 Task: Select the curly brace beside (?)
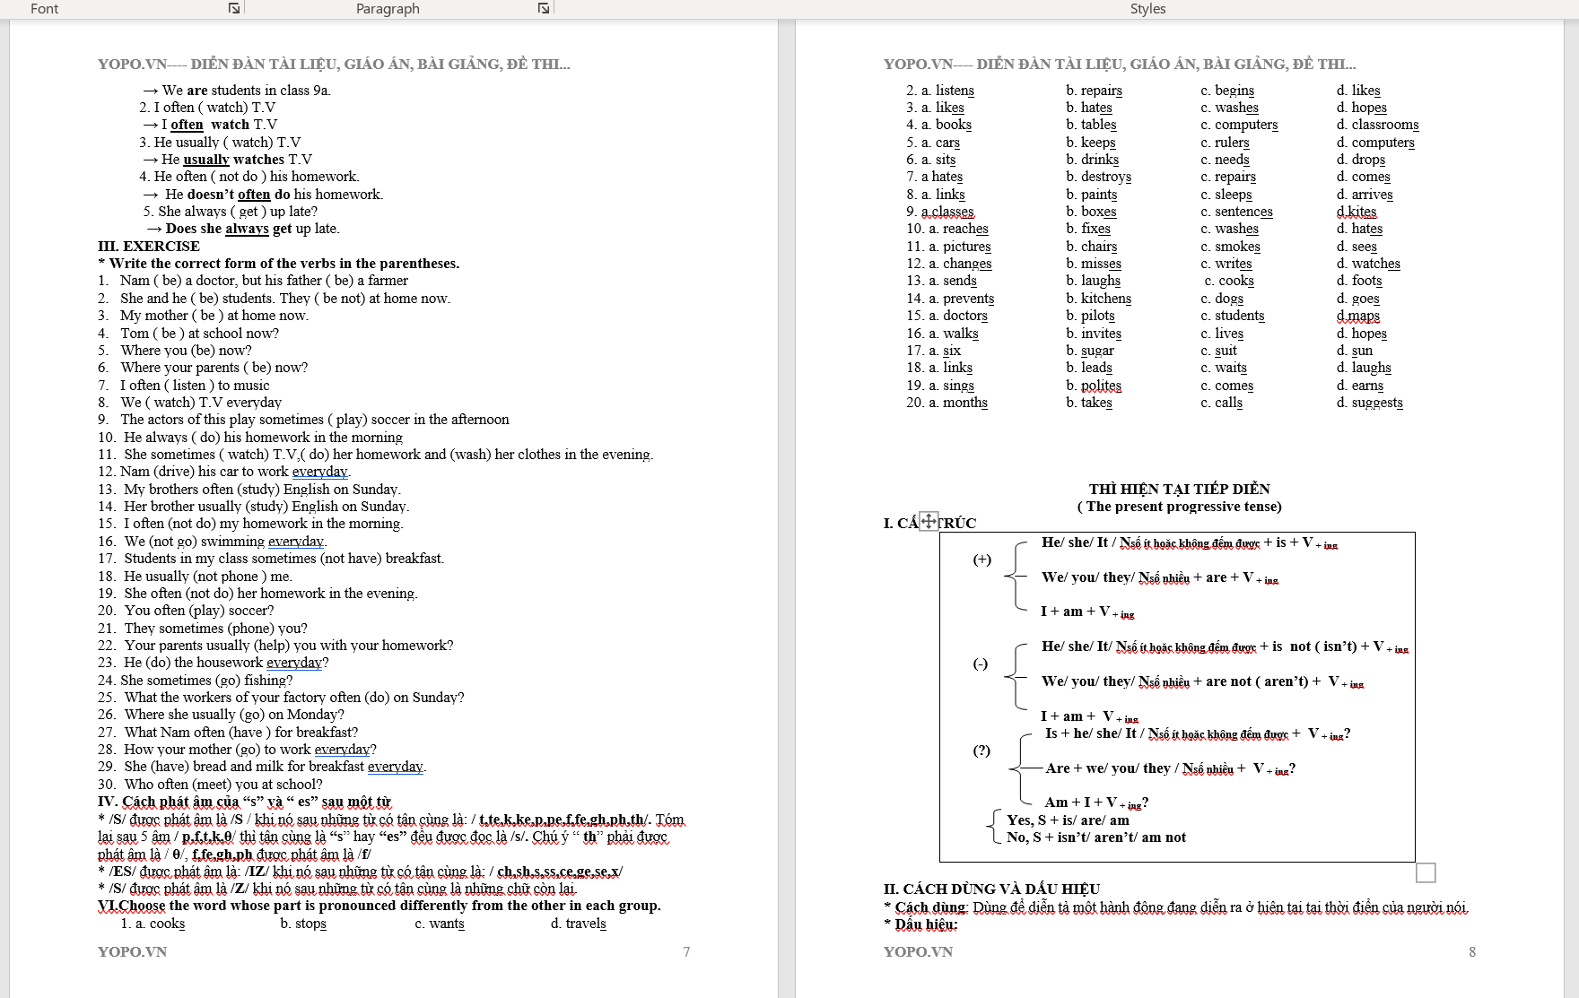(x=1018, y=768)
